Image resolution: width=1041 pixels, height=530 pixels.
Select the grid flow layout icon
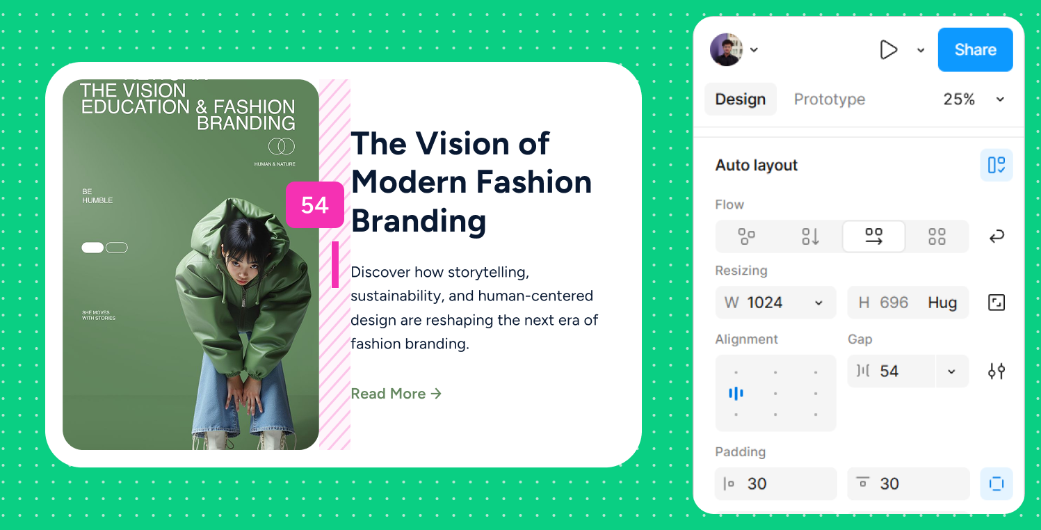(x=937, y=236)
